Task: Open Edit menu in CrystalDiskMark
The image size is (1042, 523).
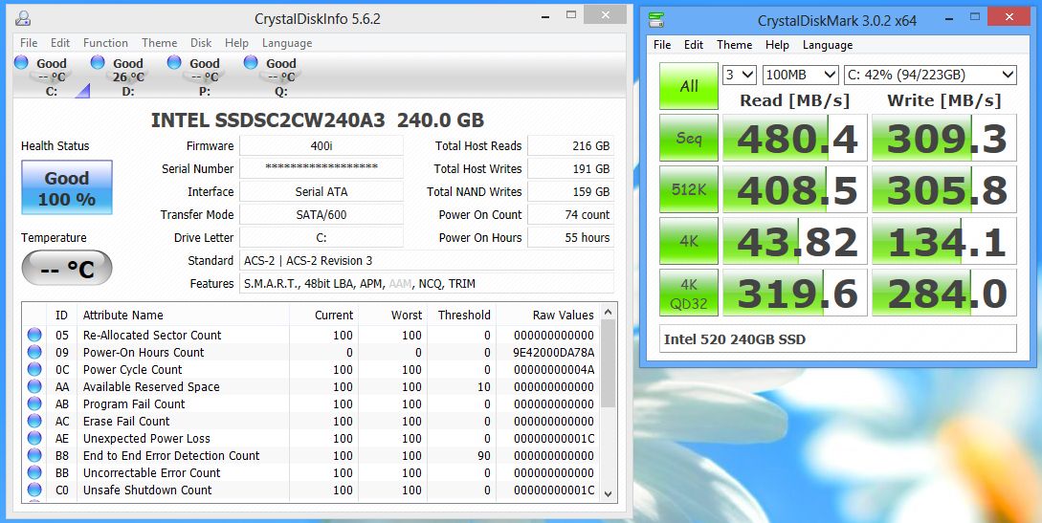Action: (x=694, y=45)
